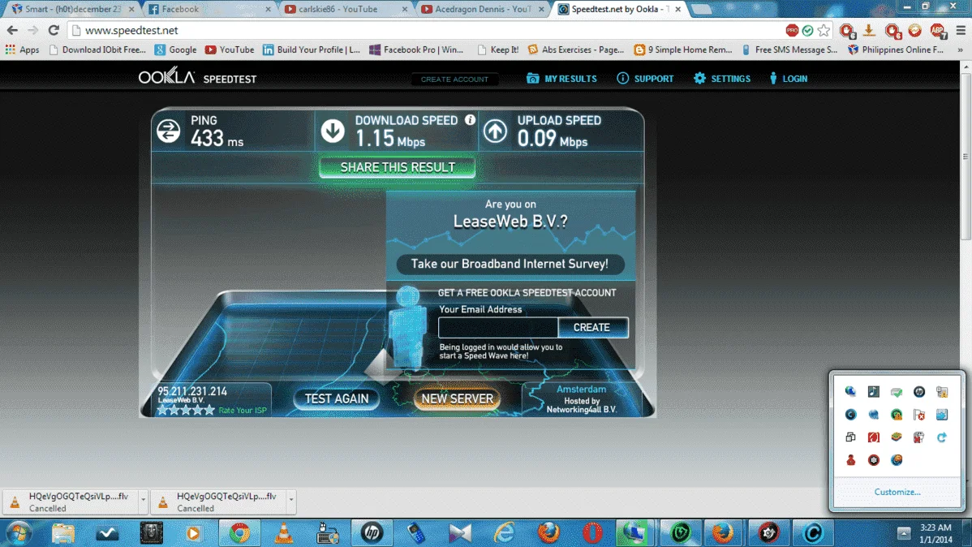Click music note icon in tray popup
The height and width of the screenshot is (547, 972).
874,392
